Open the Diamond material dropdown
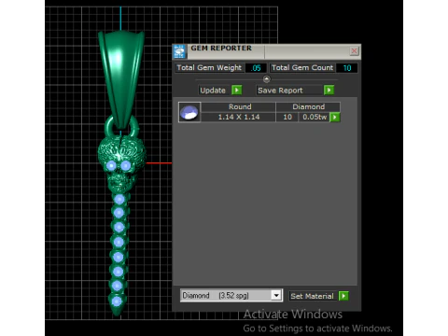 (276, 295)
